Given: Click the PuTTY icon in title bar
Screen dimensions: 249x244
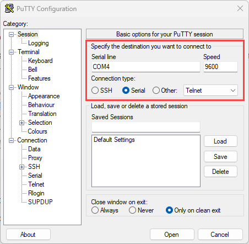Looking at the screenshot, I should tap(9, 8).
